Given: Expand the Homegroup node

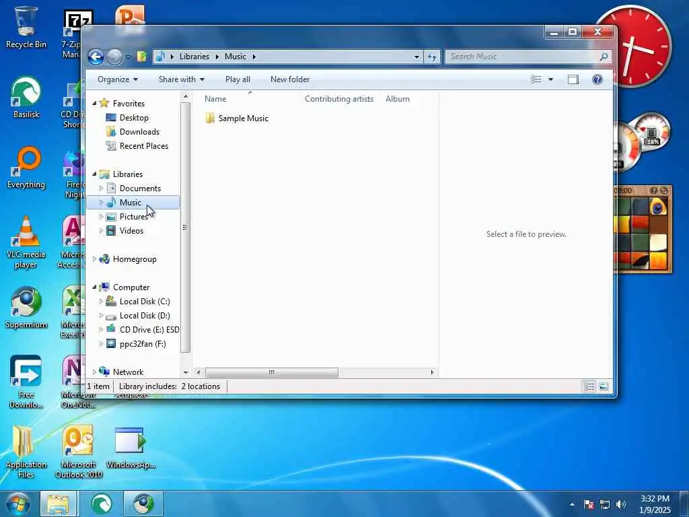Looking at the screenshot, I should pos(94,259).
